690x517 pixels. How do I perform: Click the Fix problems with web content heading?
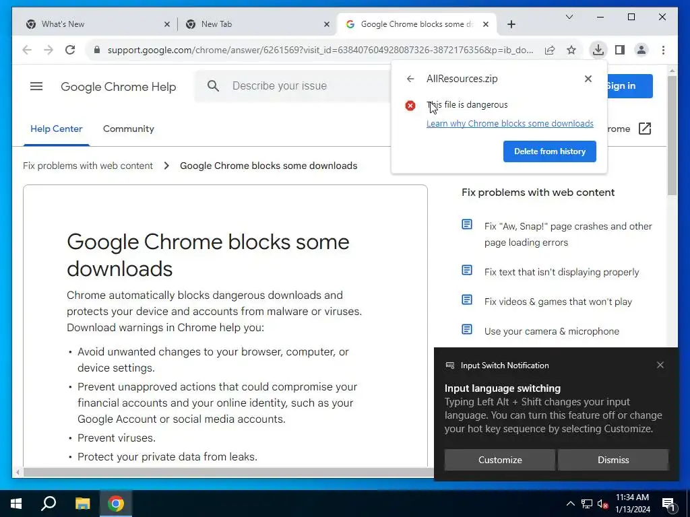coord(538,193)
